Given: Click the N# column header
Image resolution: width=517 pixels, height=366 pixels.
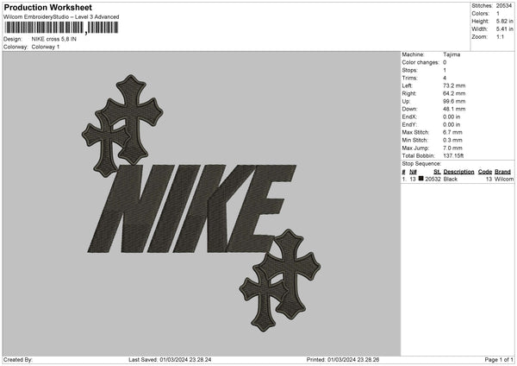Looking at the screenshot, I should [x=413, y=172].
